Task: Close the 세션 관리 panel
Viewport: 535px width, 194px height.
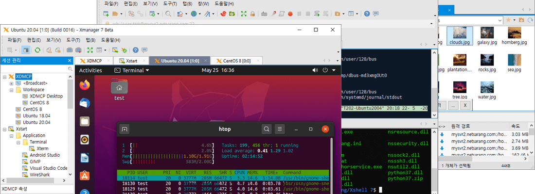Action: pyautogui.click(x=70, y=61)
